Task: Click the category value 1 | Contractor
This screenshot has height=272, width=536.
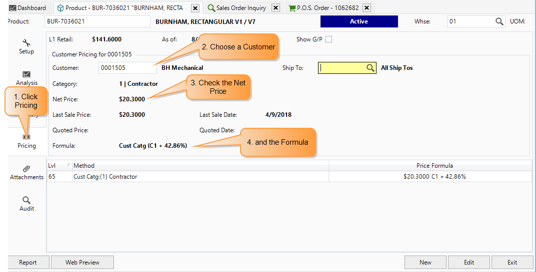Action: (x=138, y=84)
